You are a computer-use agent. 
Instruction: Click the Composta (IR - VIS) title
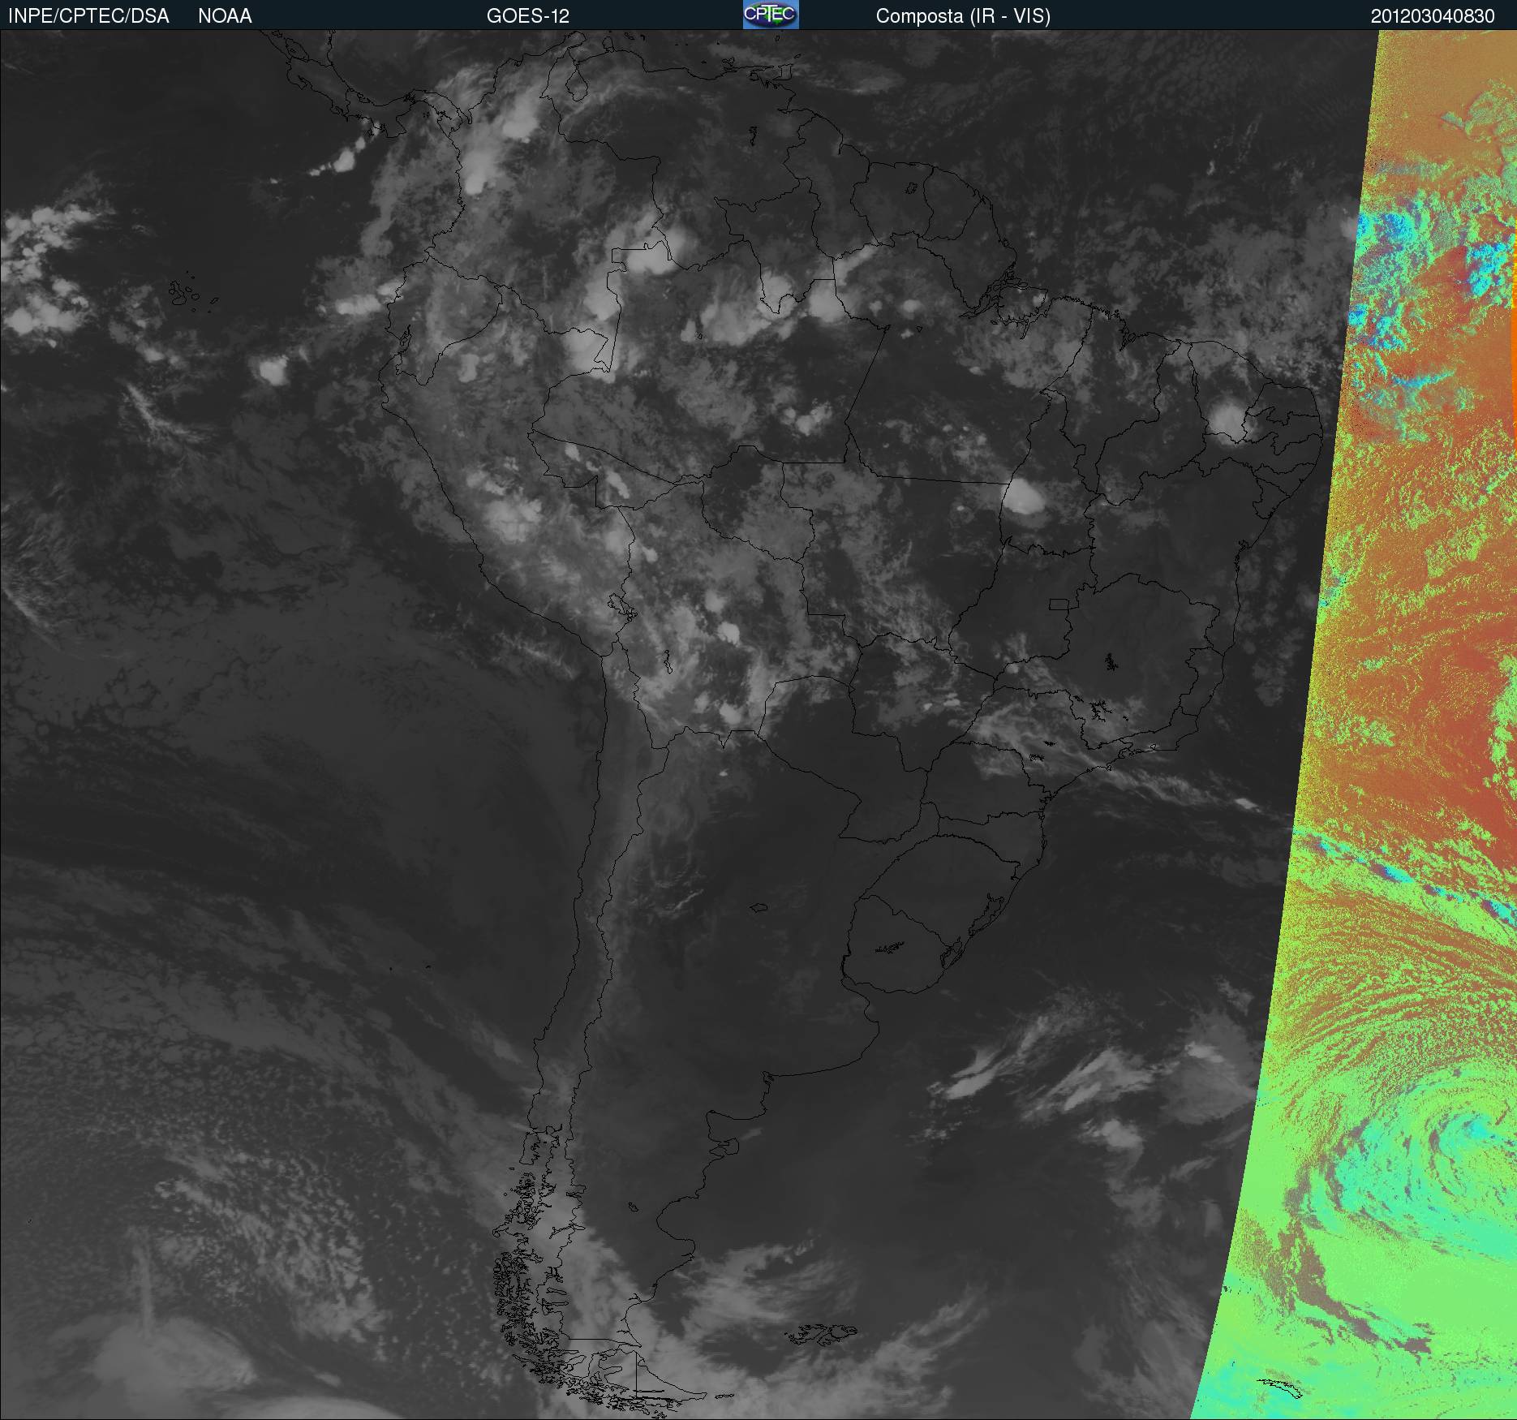(x=963, y=16)
